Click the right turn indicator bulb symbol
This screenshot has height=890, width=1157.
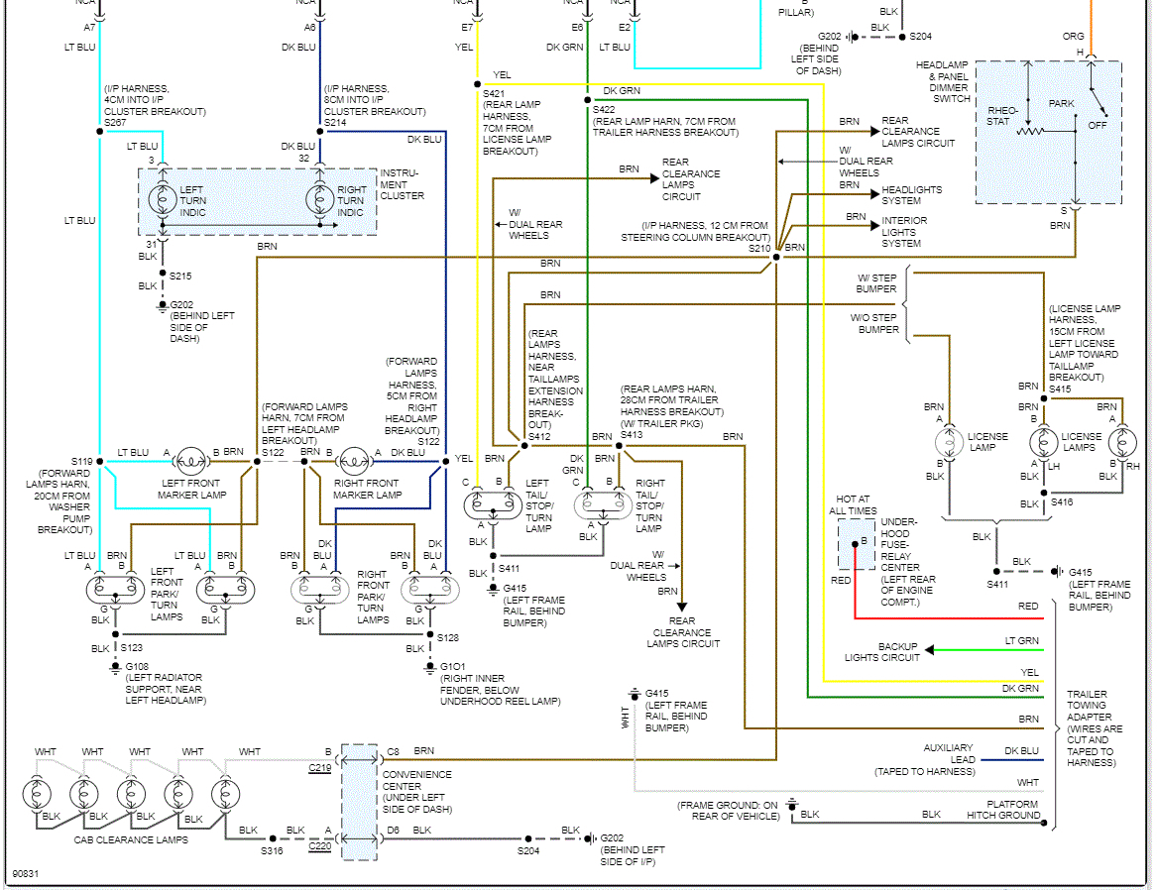tap(319, 199)
